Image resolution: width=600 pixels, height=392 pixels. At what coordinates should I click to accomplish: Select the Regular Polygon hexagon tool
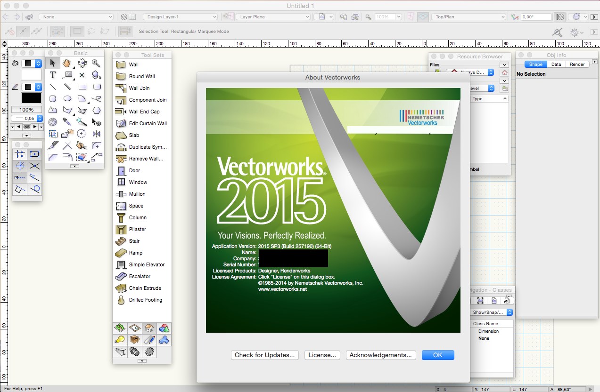click(x=97, y=110)
